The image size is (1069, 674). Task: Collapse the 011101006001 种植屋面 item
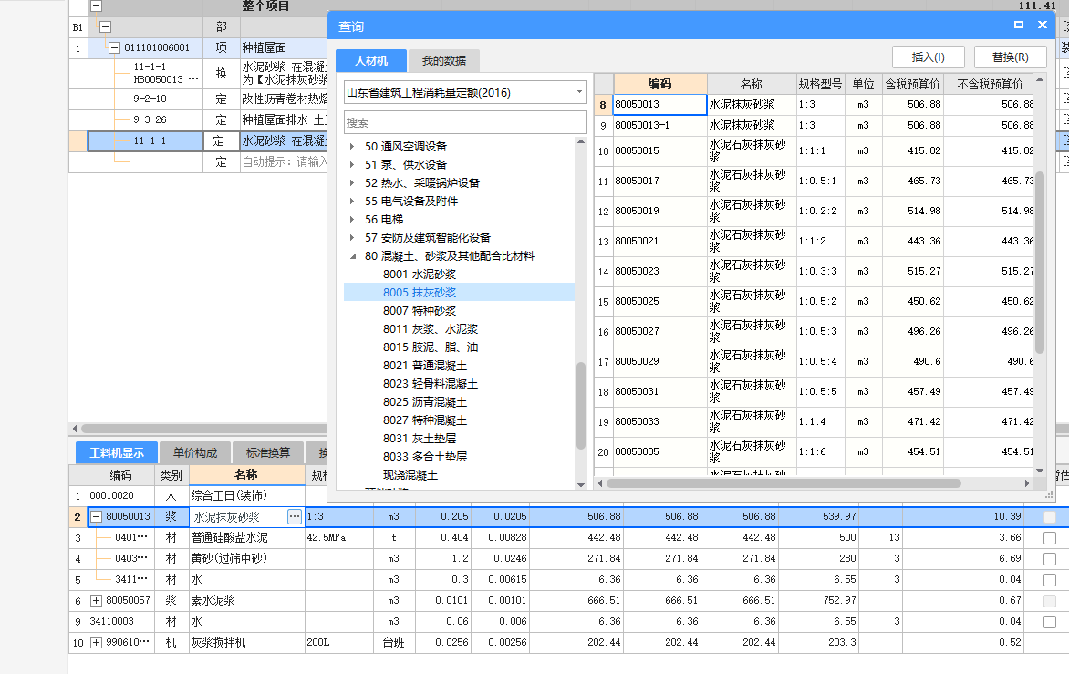coord(115,48)
